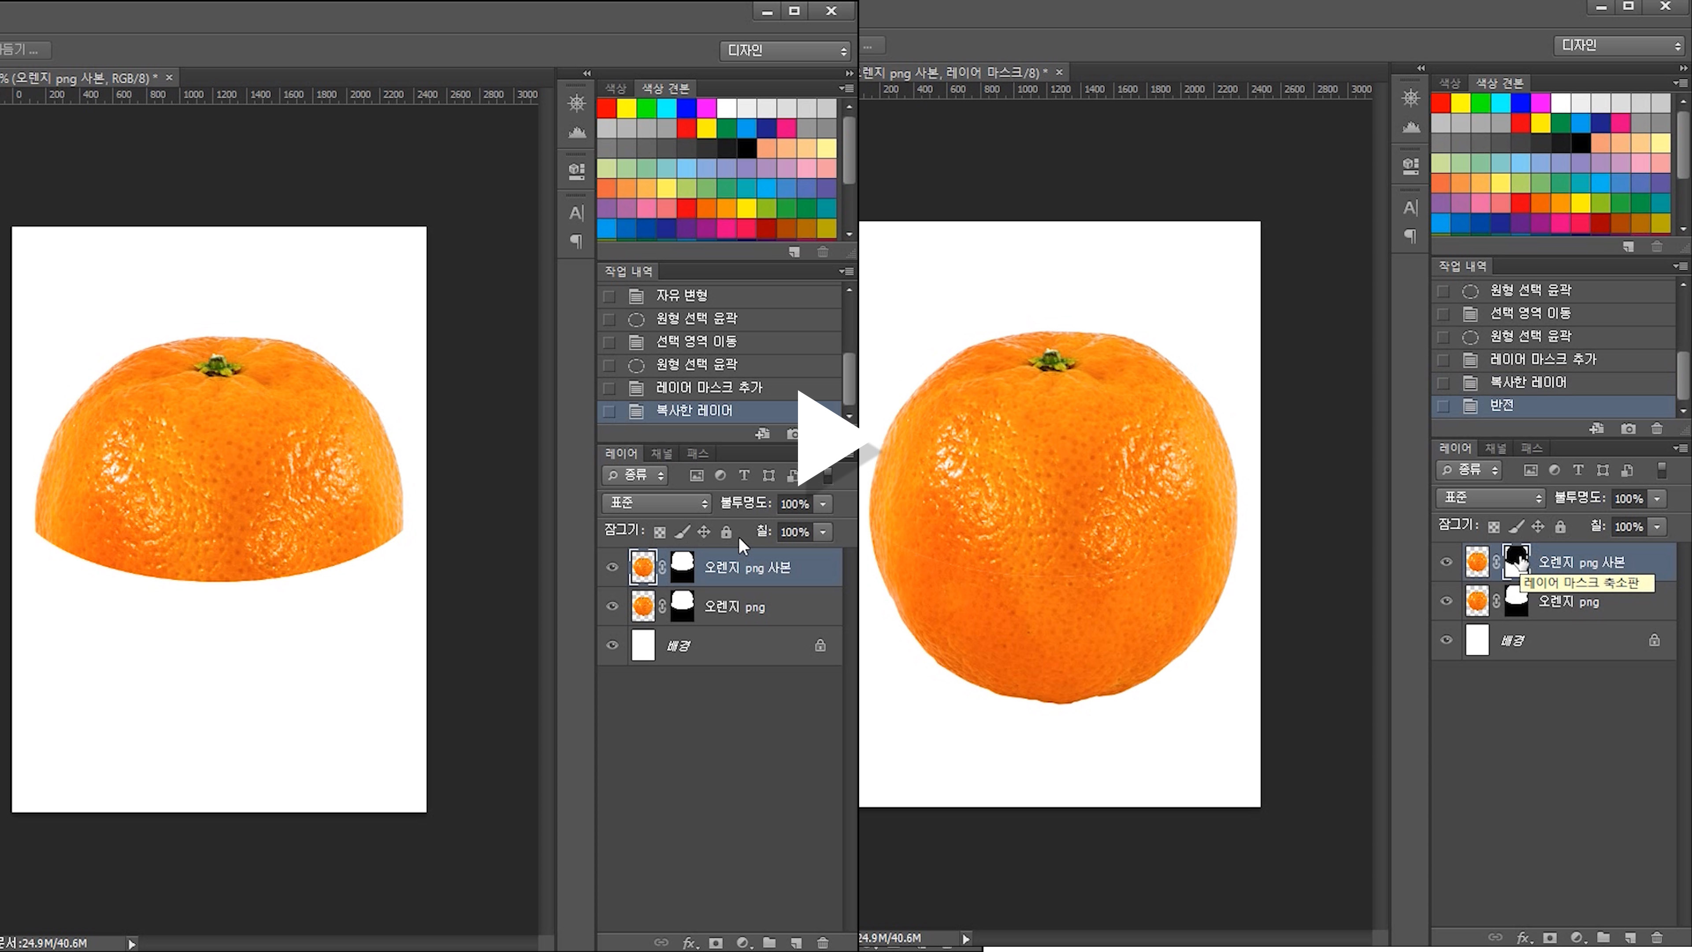1692x952 pixels.
Task: Click the add layer style fx icon, right panel
Action: click(1523, 937)
